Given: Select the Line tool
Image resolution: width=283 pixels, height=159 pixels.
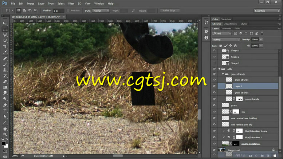Looking at the screenshot, I should (5, 122).
